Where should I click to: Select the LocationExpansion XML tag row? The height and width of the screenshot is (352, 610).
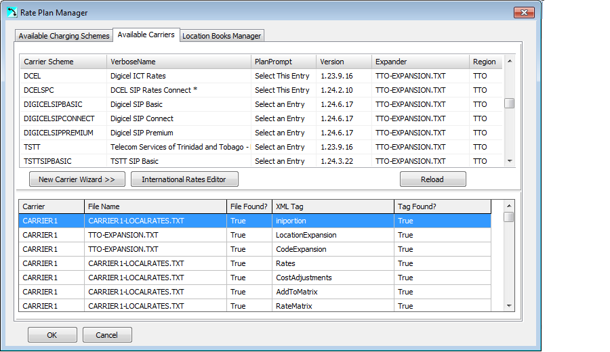306,235
